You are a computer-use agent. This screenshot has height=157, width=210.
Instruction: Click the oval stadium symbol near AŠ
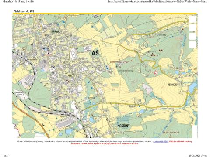pyautogui.click(x=73, y=54)
